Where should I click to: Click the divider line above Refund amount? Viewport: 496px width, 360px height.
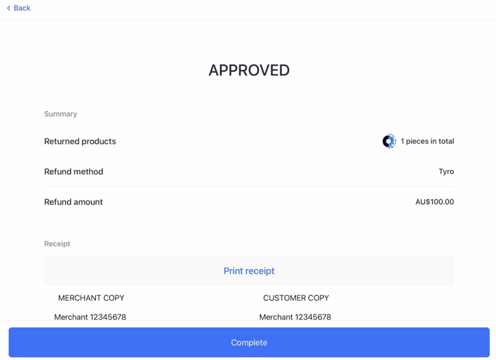(249, 186)
